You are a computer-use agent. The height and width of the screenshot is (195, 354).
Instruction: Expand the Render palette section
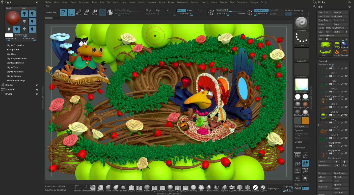(10, 85)
